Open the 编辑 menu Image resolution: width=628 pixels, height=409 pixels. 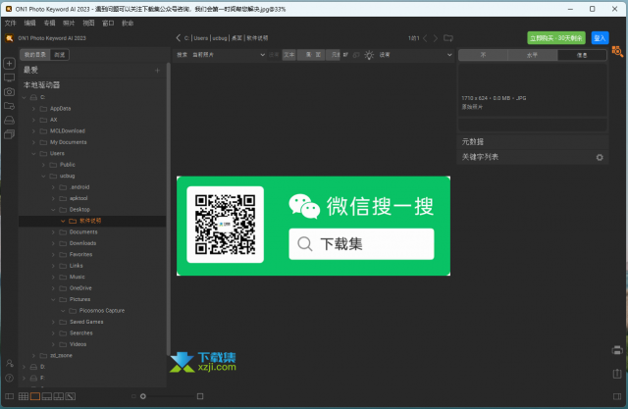click(30, 24)
